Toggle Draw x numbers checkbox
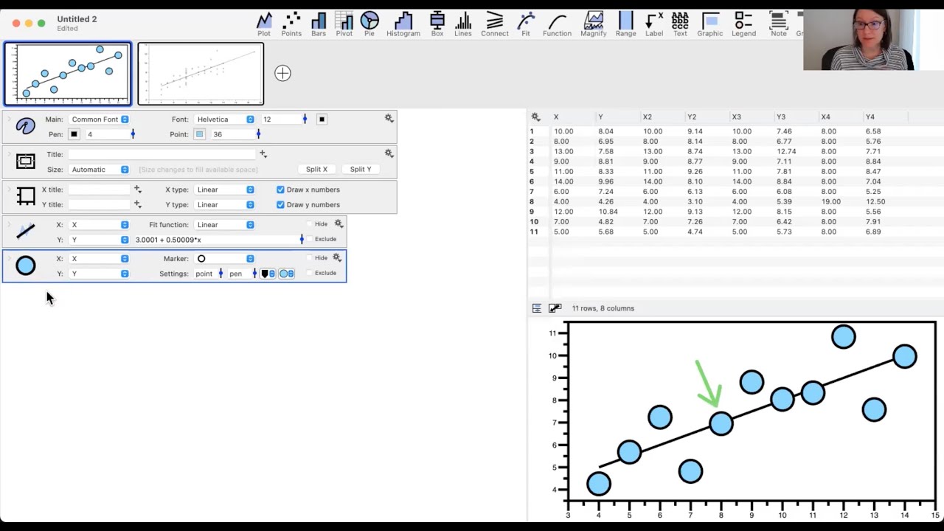 pyautogui.click(x=280, y=190)
